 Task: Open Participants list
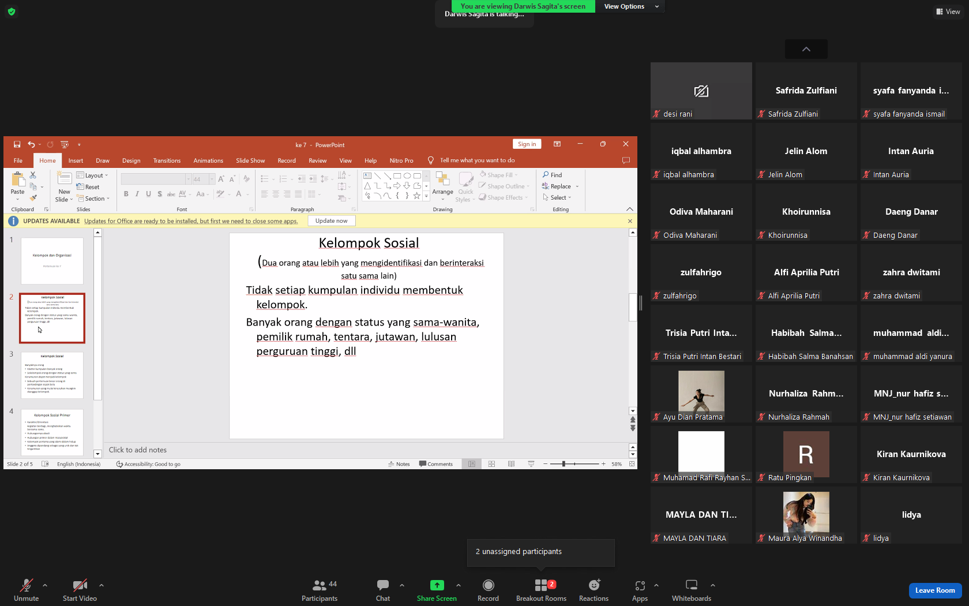pyautogui.click(x=320, y=590)
